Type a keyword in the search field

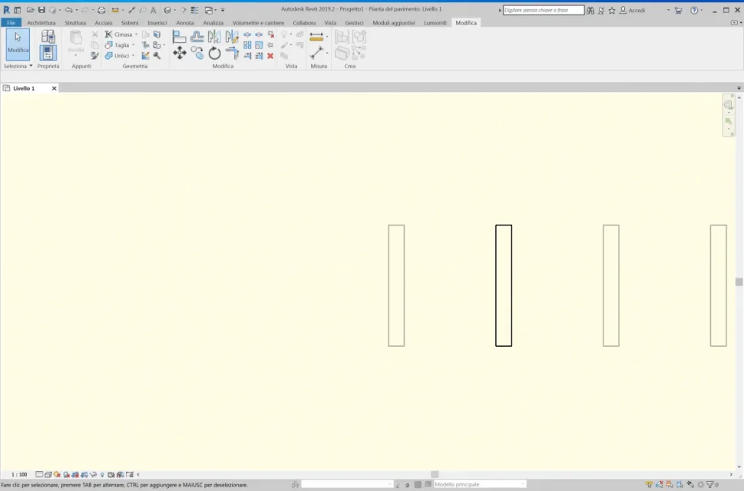(x=545, y=10)
